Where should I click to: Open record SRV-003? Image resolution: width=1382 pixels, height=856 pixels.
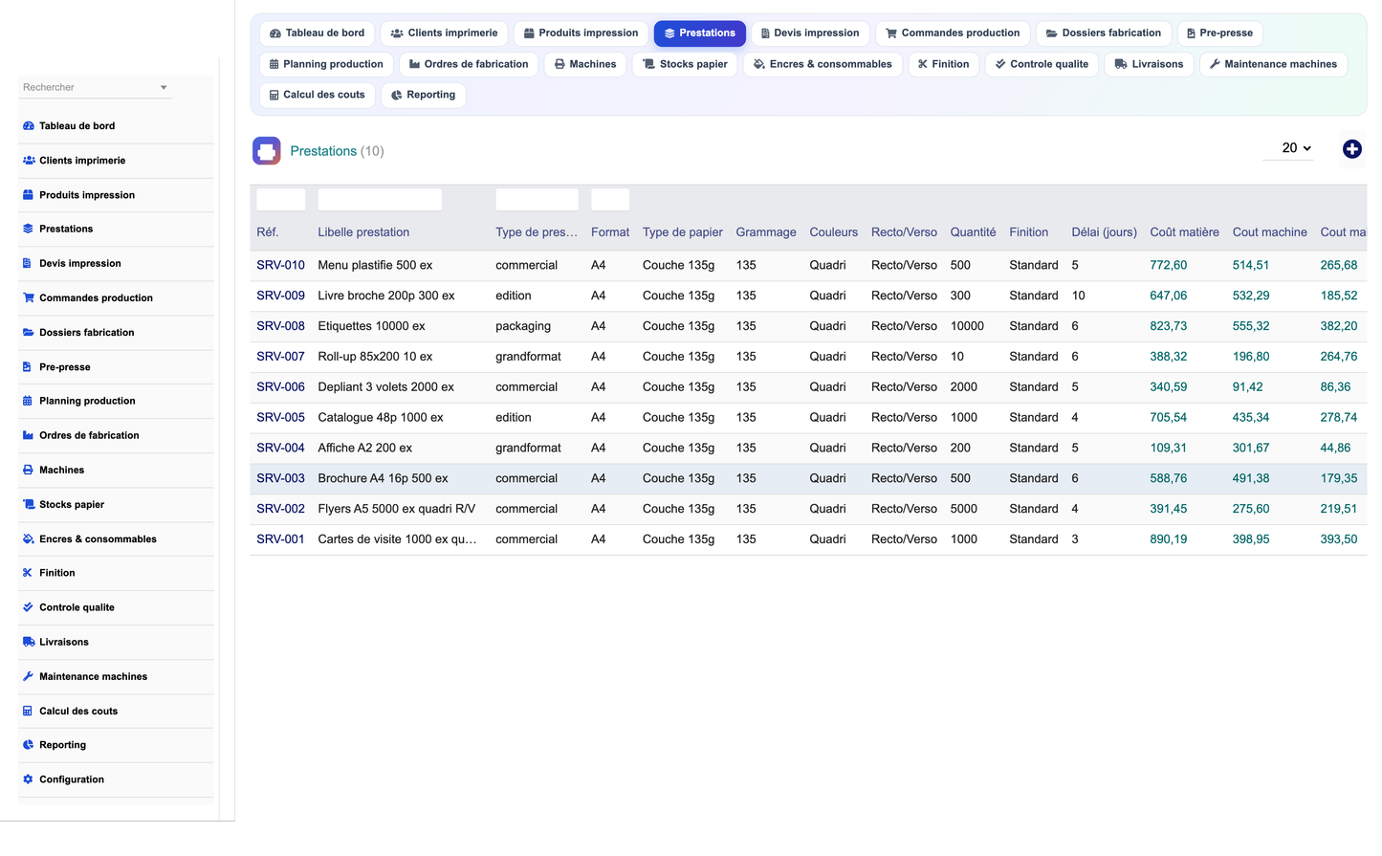point(280,478)
